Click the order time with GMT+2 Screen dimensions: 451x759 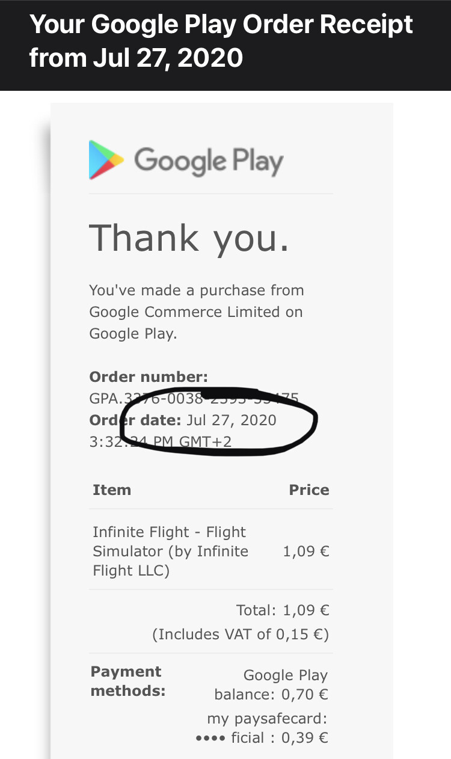pyautogui.click(x=161, y=441)
